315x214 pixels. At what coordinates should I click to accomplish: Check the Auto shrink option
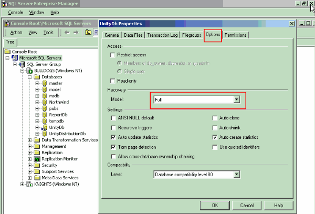click(x=215, y=128)
